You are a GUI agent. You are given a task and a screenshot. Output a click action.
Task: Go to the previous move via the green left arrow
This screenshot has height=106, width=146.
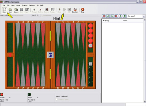(108, 16)
